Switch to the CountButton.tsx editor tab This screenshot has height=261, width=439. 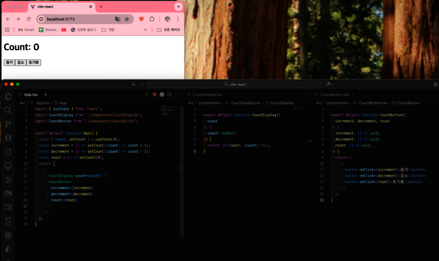[x=335, y=94]
